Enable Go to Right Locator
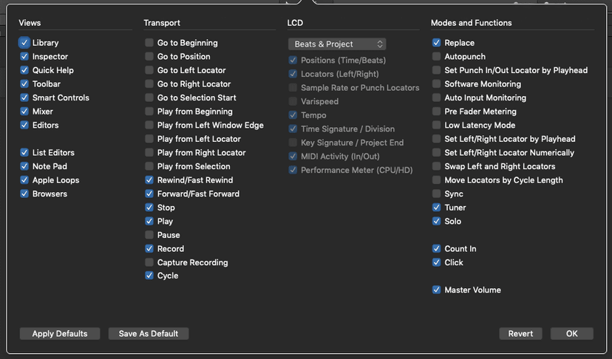 pos(149,84)
